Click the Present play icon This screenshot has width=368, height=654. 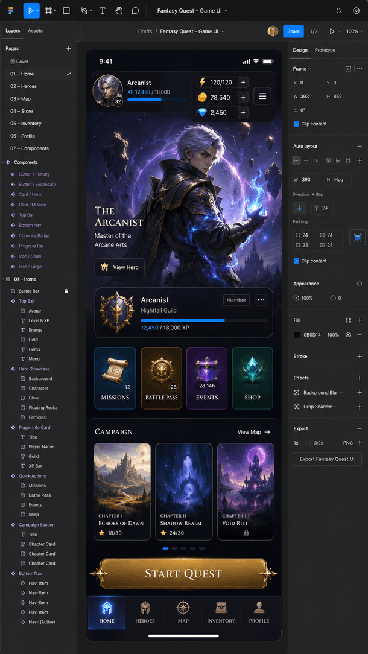pyautogui.click(x=332, y=31)
